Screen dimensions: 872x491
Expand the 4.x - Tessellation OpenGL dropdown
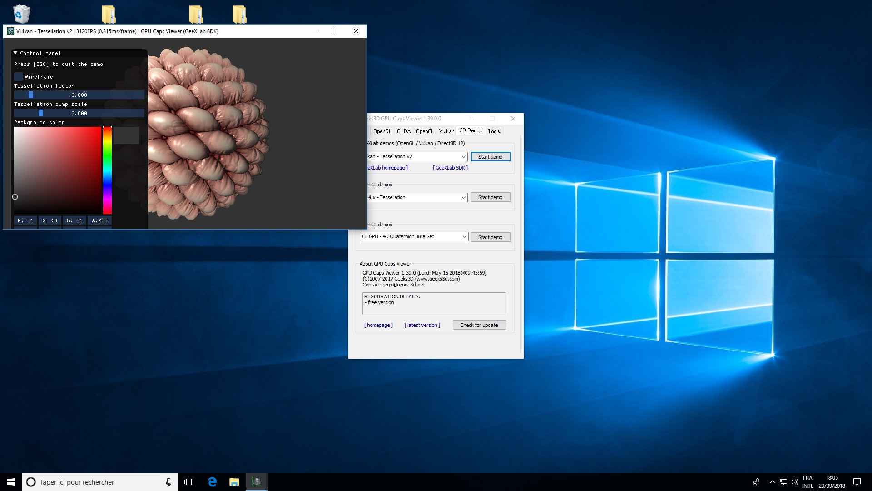463,198
